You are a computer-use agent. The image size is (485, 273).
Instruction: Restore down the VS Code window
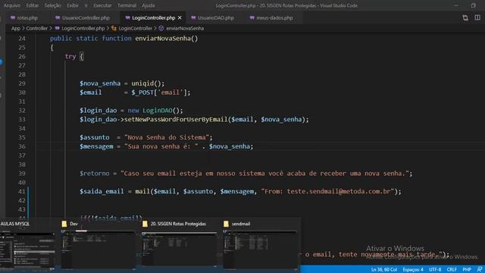[x=473, y=5]
